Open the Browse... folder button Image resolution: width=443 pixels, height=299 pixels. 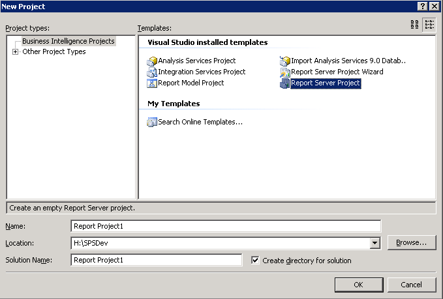(x=411, y=242)
